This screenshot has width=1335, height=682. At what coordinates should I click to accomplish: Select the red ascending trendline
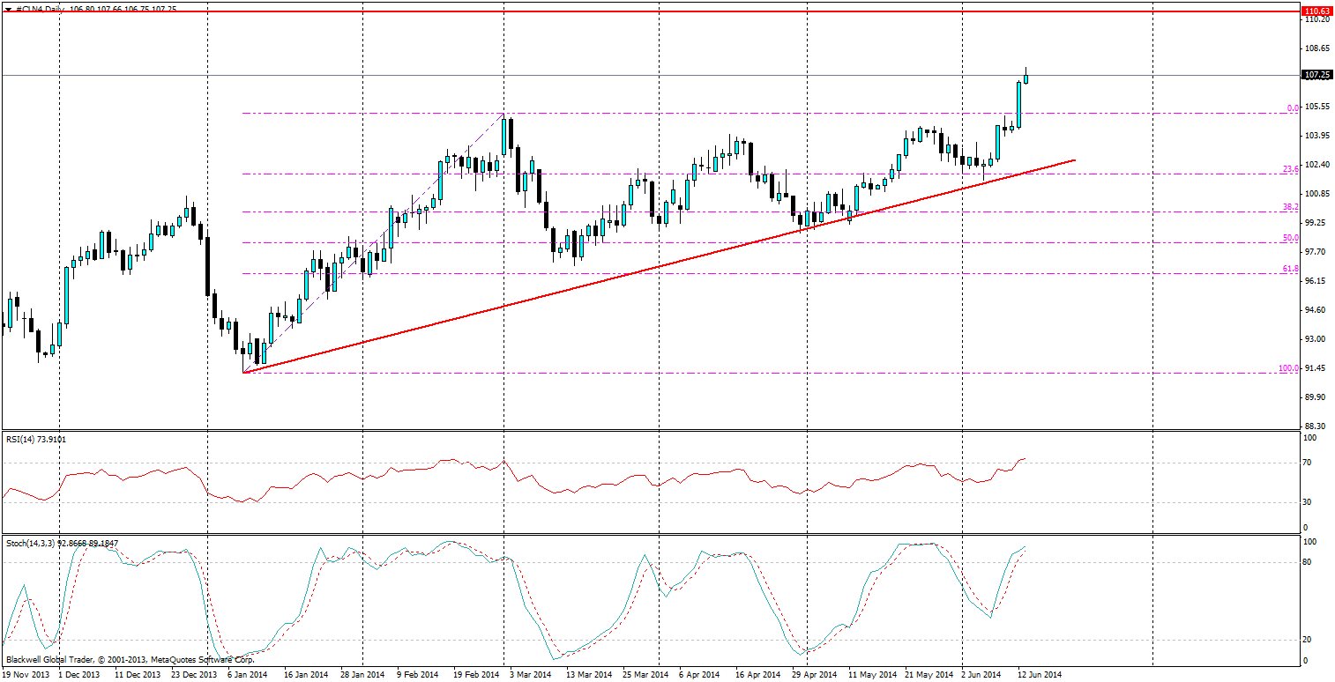(x=659, y=266)
